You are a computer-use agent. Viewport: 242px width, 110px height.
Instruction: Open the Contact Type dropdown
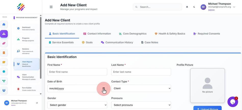pyautogui.click(x=141, y=88)
